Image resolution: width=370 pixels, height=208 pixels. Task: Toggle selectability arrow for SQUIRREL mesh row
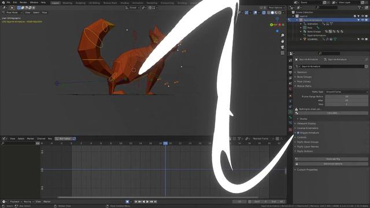click(358, 39)
